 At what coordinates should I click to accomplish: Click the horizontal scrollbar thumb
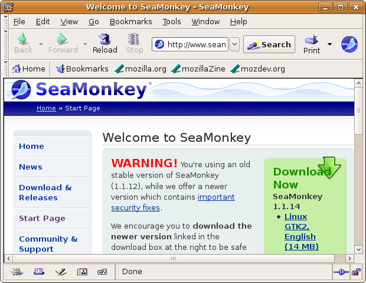pos(172,258)
